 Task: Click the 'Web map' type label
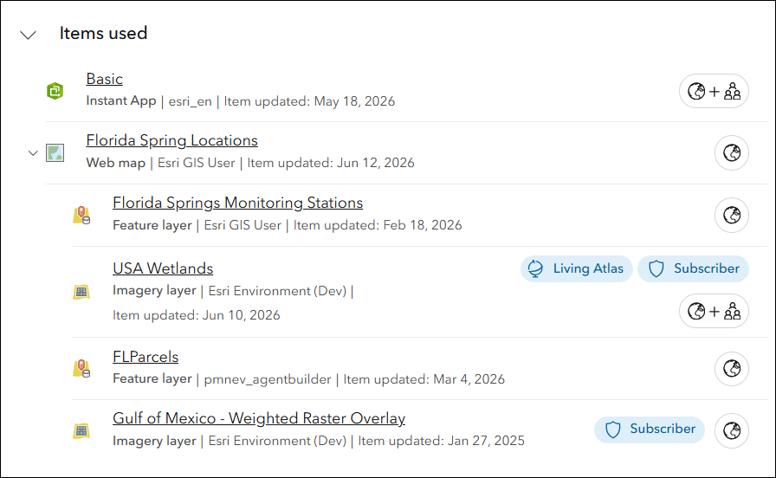116,163
